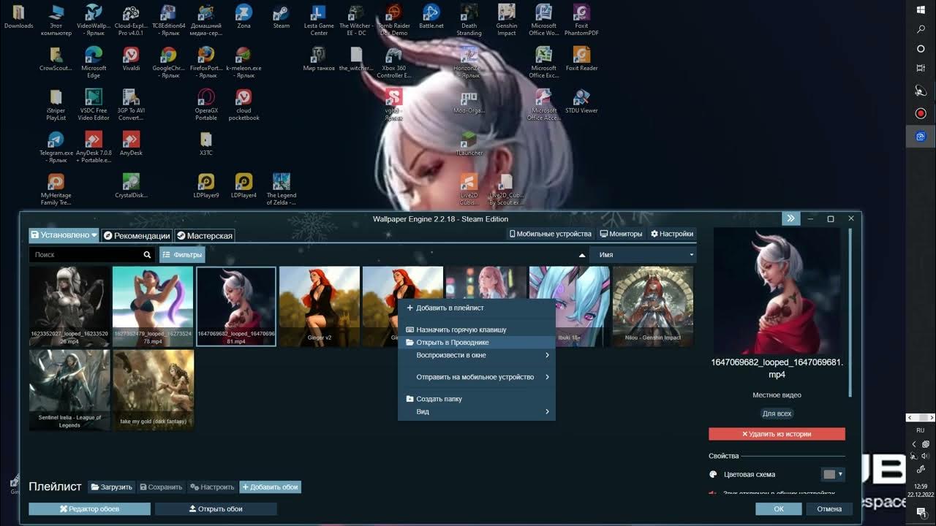Launch Battle.net from the desktop
Screen dimensions: 936x526
click(x=431, y=16)
